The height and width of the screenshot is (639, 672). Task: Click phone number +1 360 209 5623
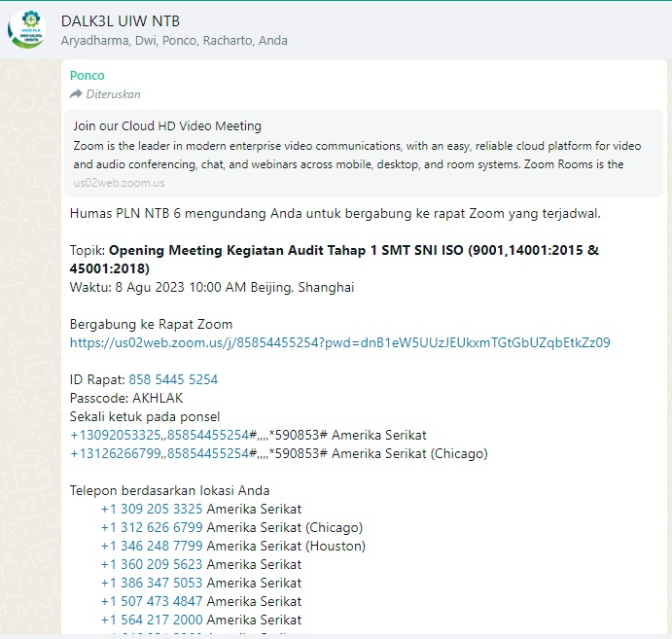tap(152, 564)
